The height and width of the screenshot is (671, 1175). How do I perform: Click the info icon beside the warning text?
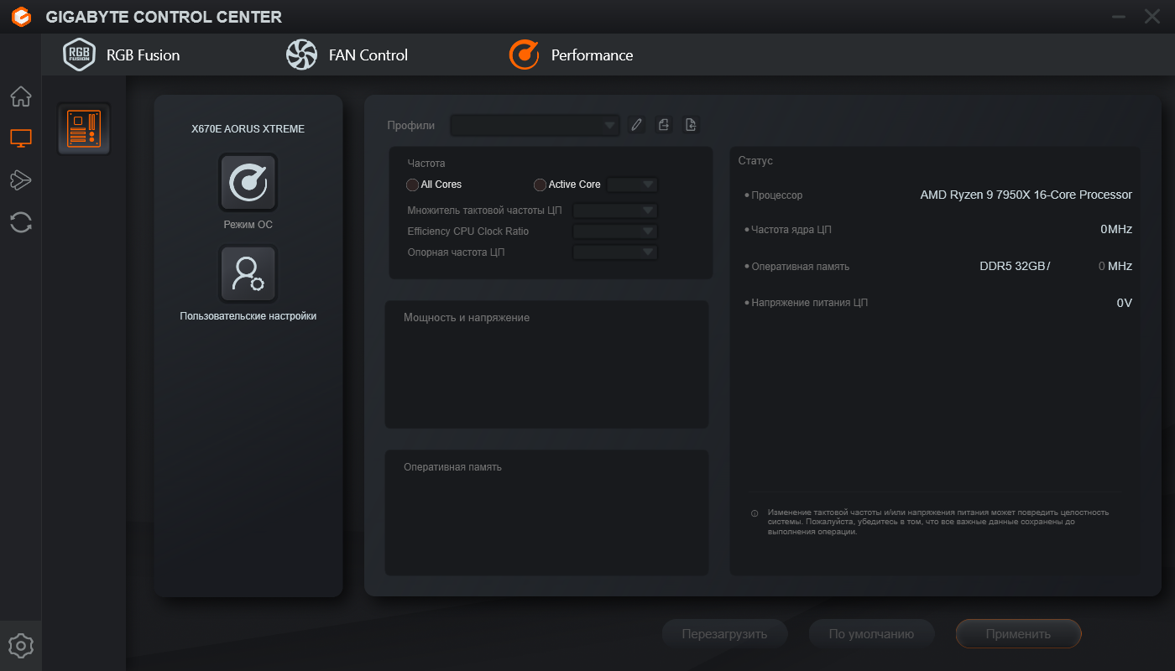pos(755,513)
